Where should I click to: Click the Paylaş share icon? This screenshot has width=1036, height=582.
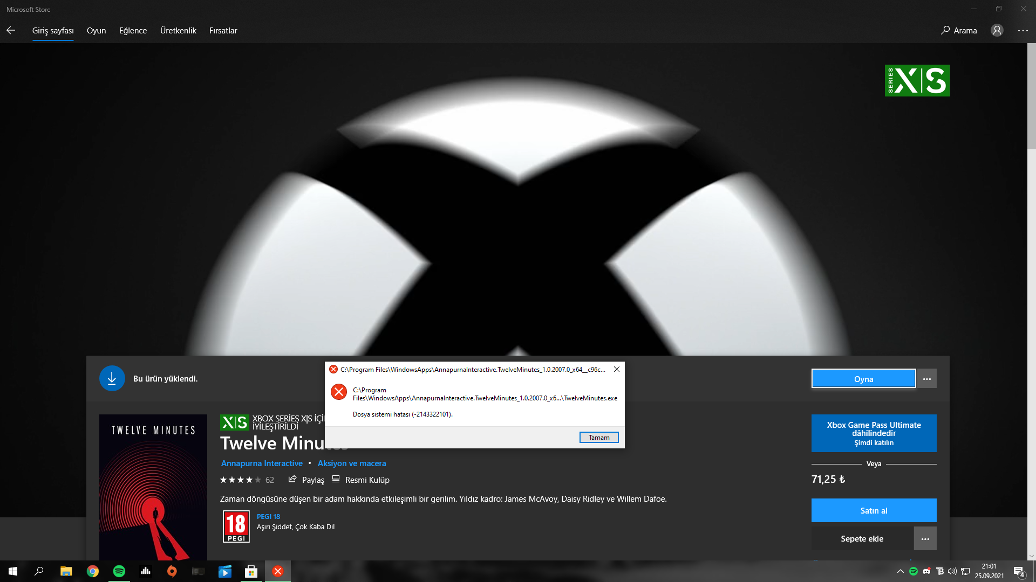coord(292,479)
